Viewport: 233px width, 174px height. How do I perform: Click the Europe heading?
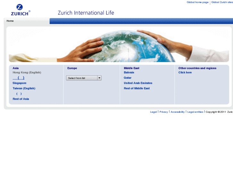coord(72,68)
